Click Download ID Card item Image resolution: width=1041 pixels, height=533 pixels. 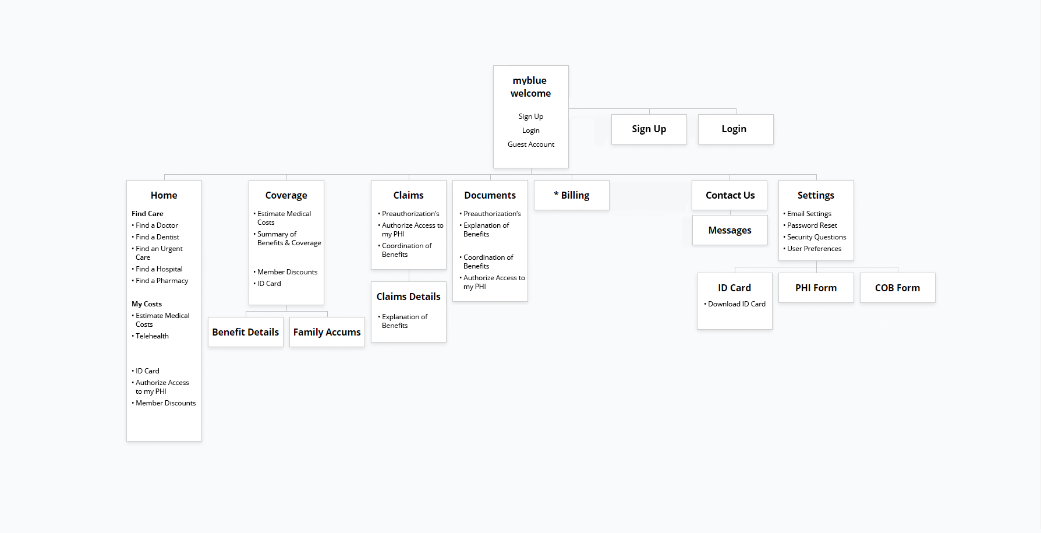737,304
